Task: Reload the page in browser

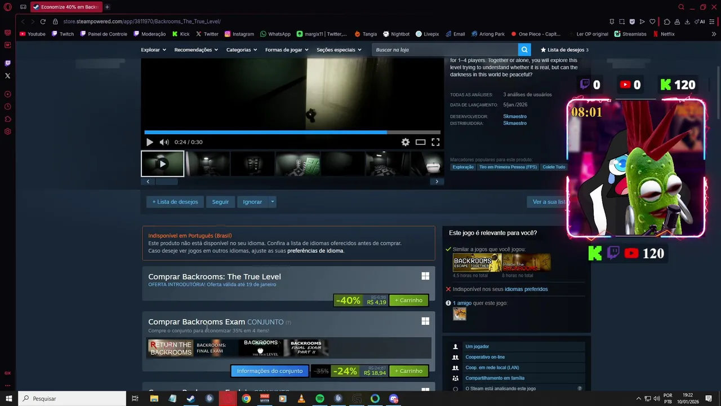Action: point(43,21)
